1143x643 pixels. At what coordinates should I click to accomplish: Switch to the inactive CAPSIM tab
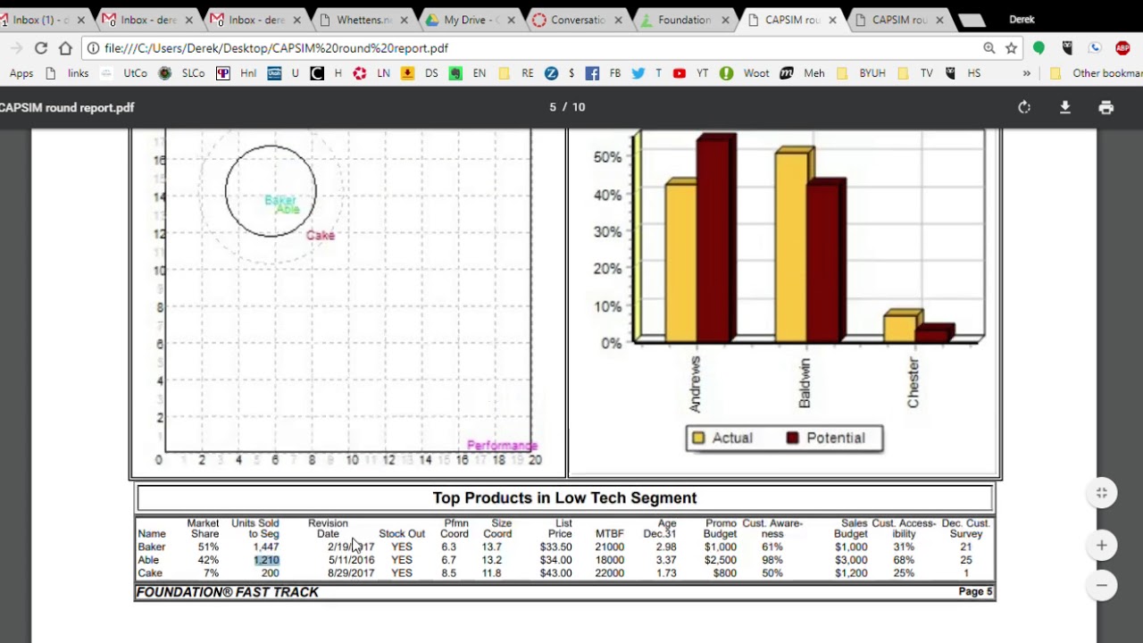click(899, 20)
